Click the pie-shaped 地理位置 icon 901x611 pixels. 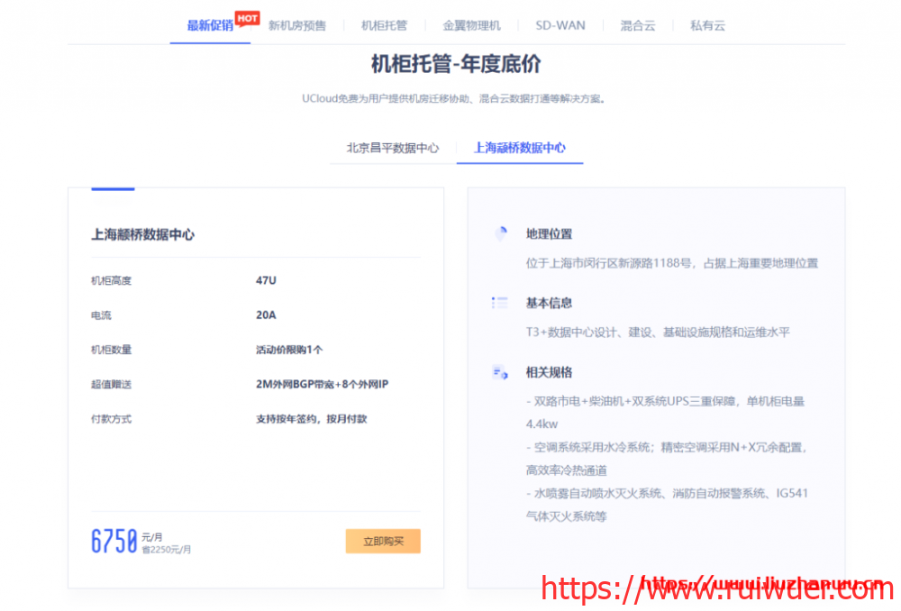[x=500, y=234]
